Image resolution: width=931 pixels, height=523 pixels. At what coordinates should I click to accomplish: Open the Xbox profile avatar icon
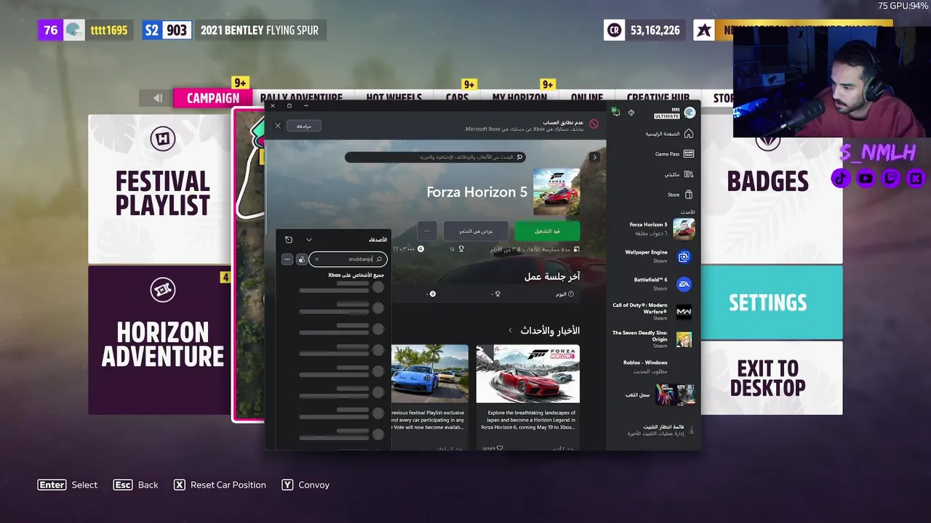690,113
